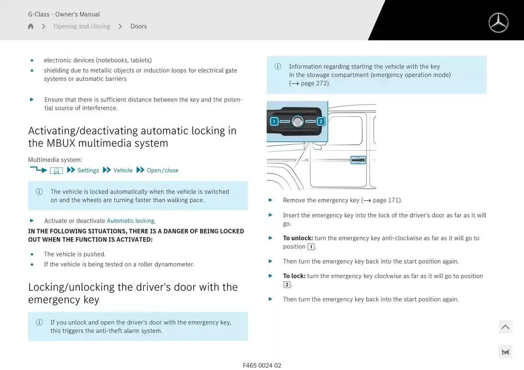Click the chevron before the 'Doors' breadcrumb

(x=120, y=26)
